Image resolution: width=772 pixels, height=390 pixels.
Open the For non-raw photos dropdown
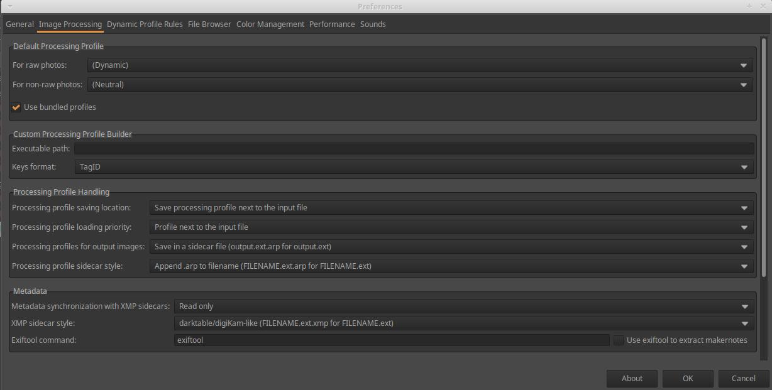tap(419, 85)
